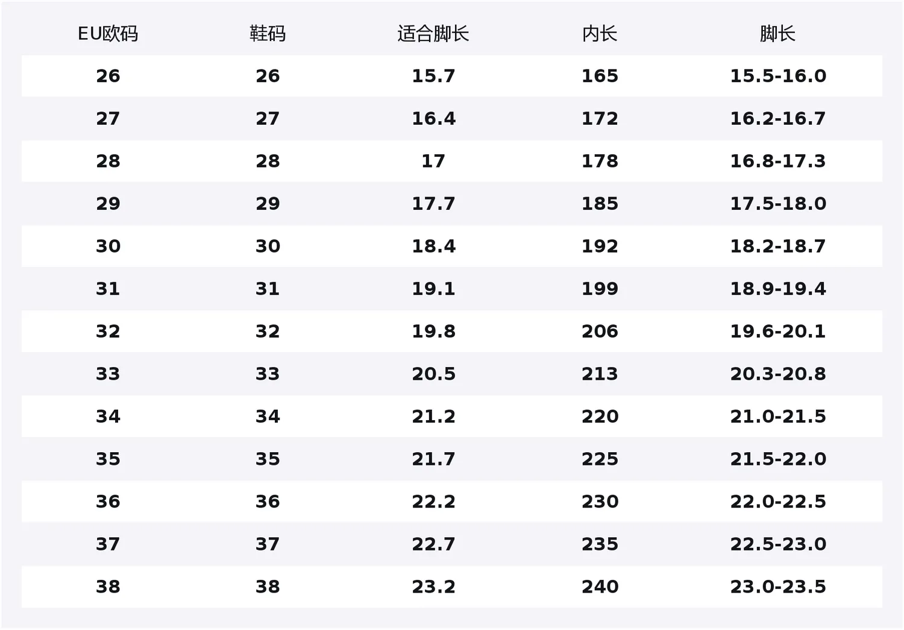Click the 17.5-18.0 range cell

[x=778, y=204]
